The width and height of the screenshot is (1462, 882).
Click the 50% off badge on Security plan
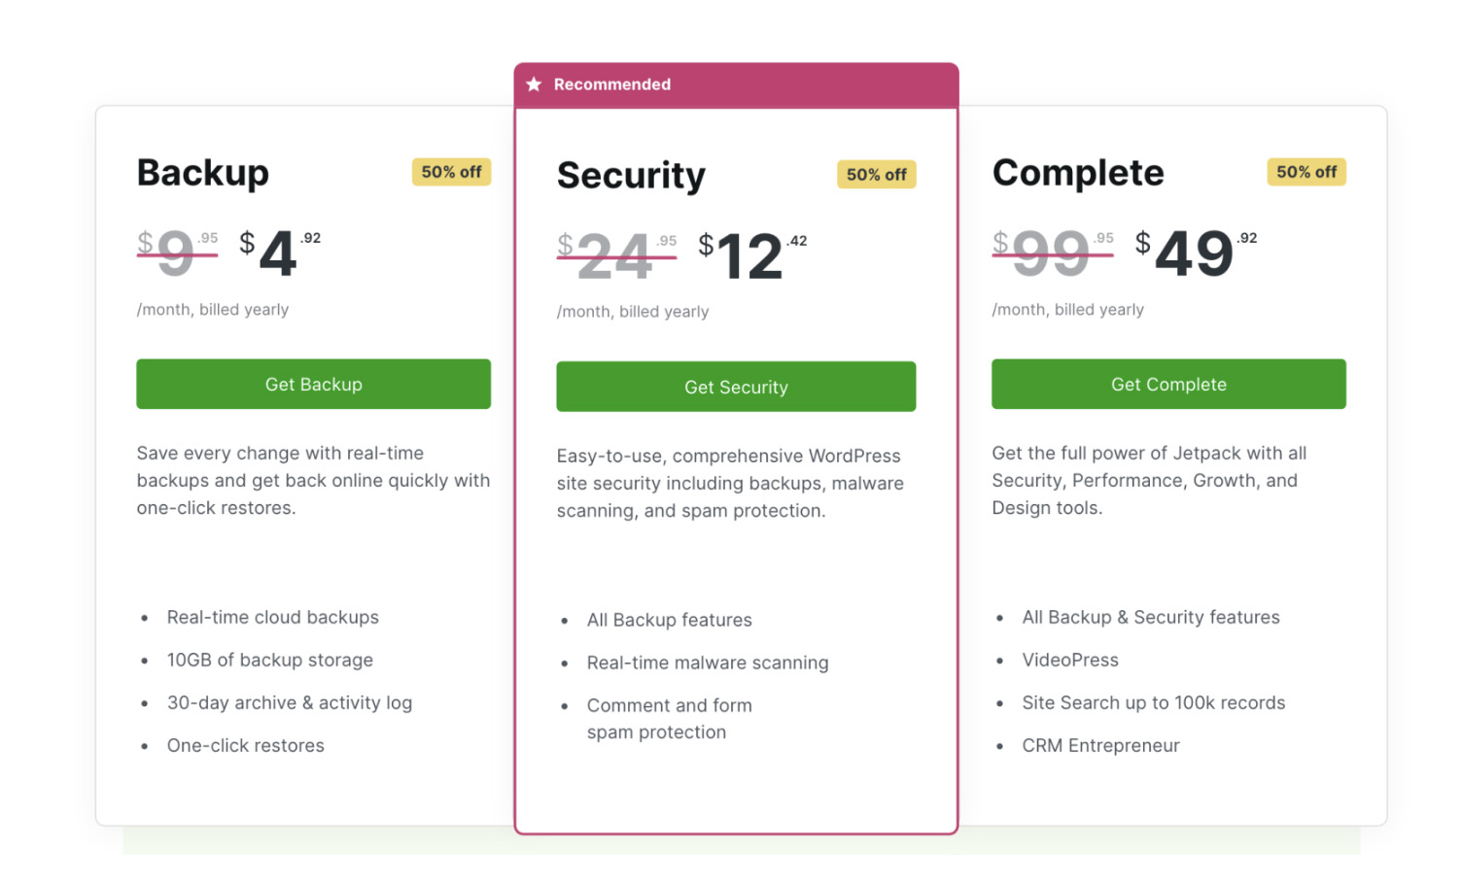click(876, 175)
